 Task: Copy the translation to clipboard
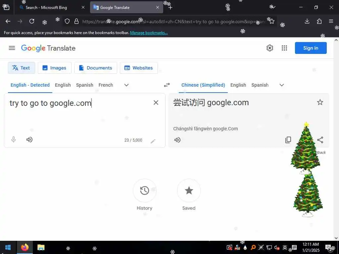click(288, 140)
